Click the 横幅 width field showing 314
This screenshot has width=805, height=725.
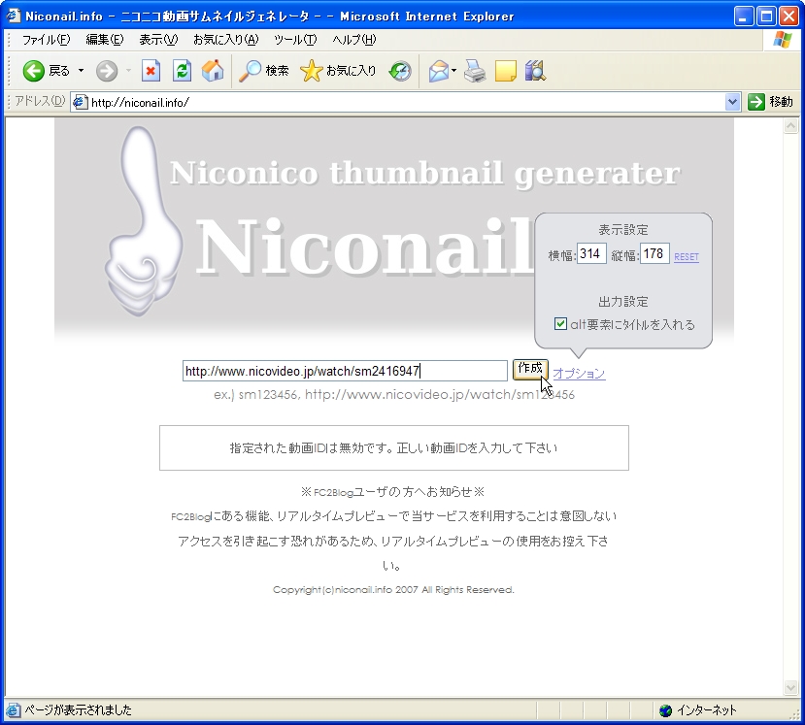[x=591, y=253]
